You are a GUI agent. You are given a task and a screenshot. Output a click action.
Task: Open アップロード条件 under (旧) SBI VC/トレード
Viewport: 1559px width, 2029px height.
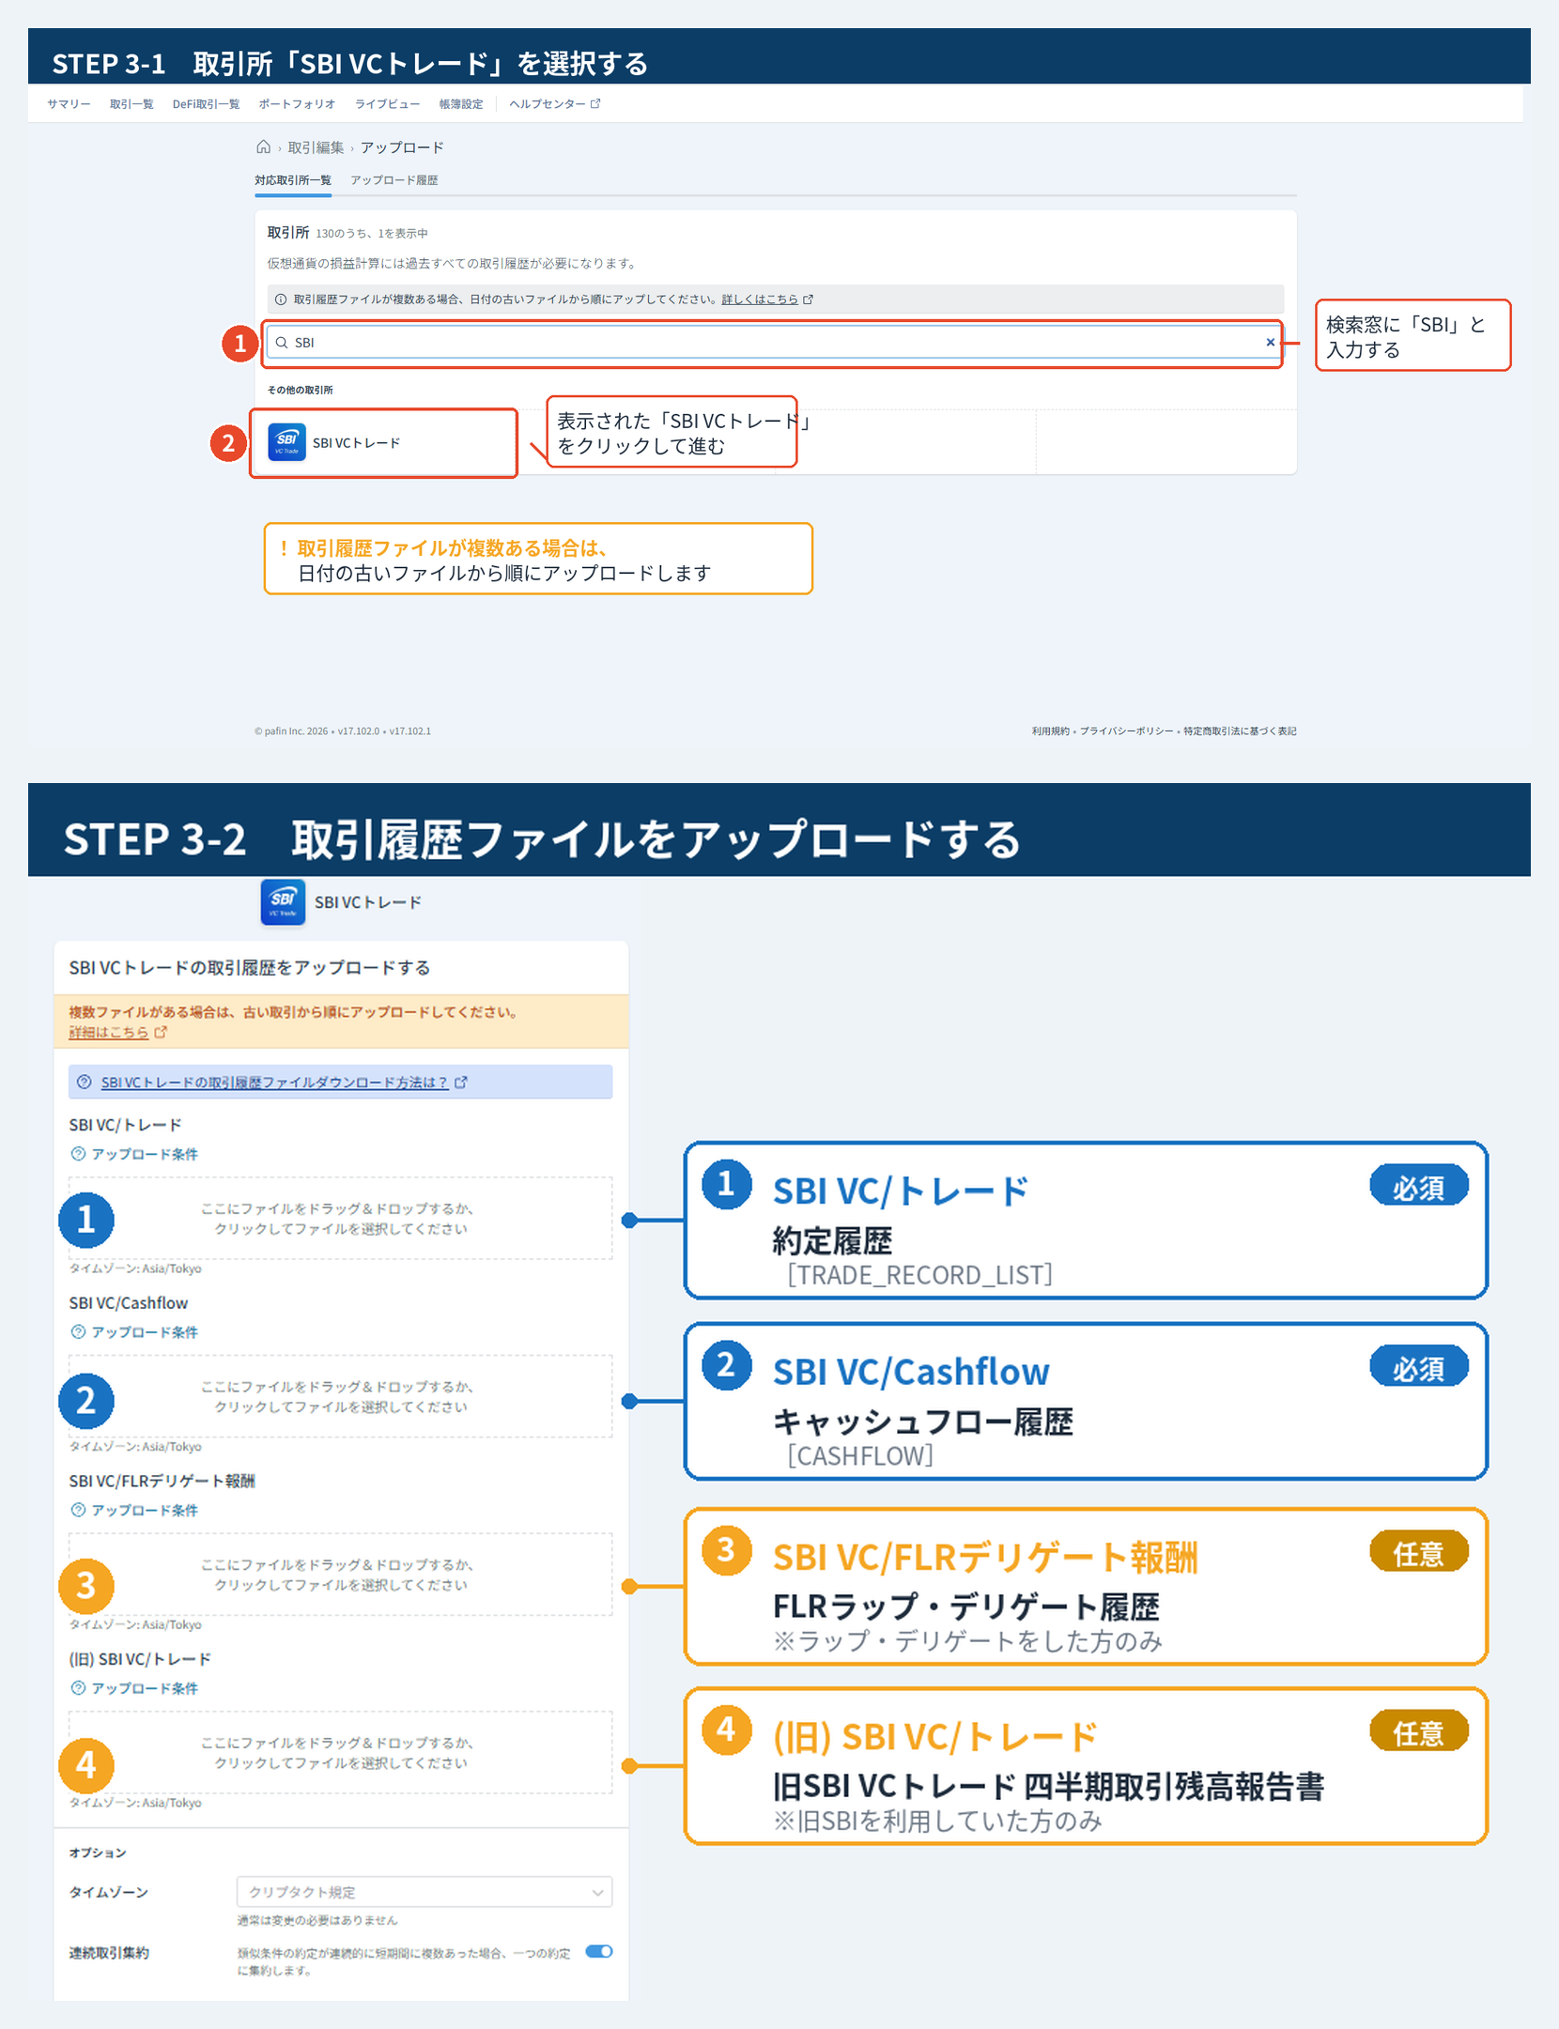point(145,1688)
